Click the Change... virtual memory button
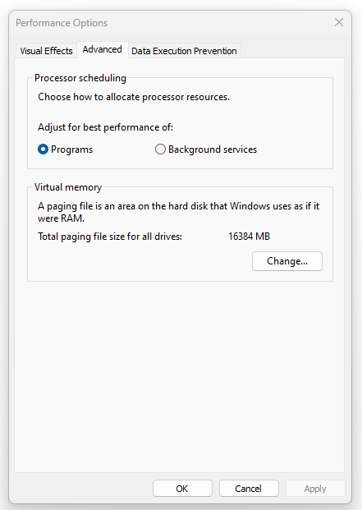This screenshot has height=510, width=362. pyautogui.click(x=287, y=261)
